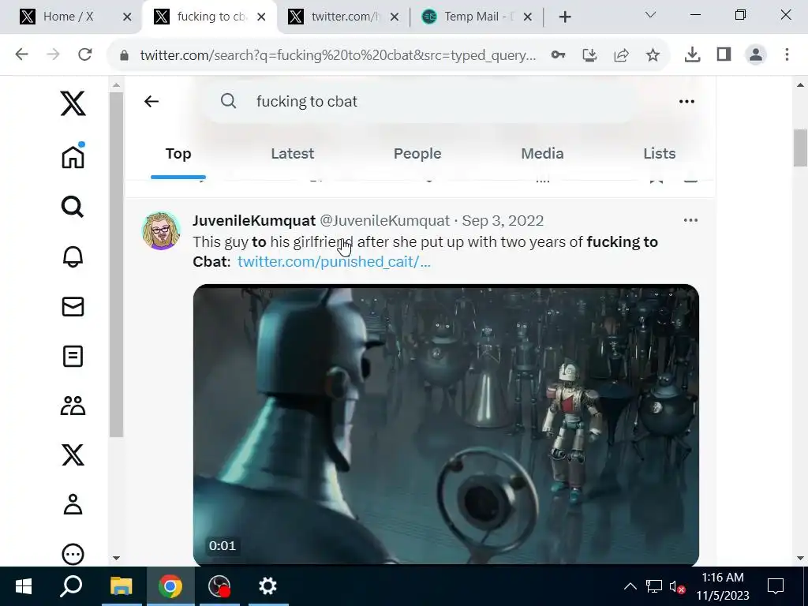Click the page's right vertical scrollbar thumb
808x606 pixels.
tap(800, 148)
